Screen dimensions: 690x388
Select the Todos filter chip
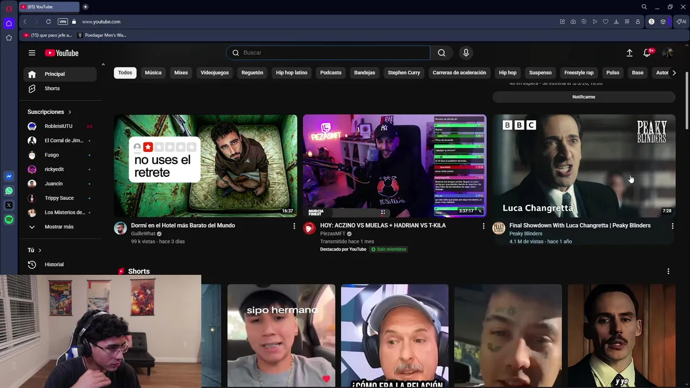[125, 73]
